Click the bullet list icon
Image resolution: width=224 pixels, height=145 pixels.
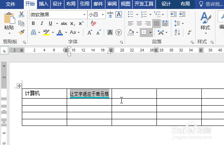pos(131,14)
